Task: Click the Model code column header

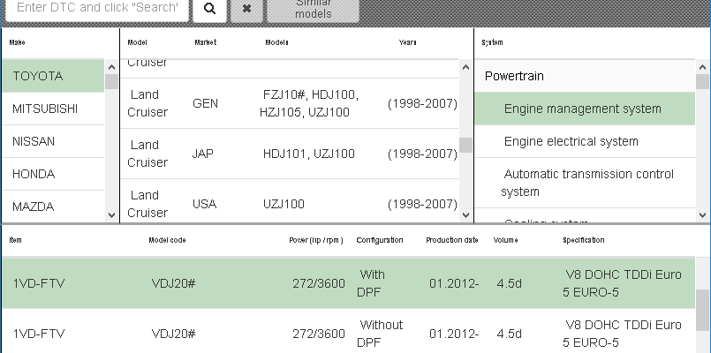Action: pos(167,240)
